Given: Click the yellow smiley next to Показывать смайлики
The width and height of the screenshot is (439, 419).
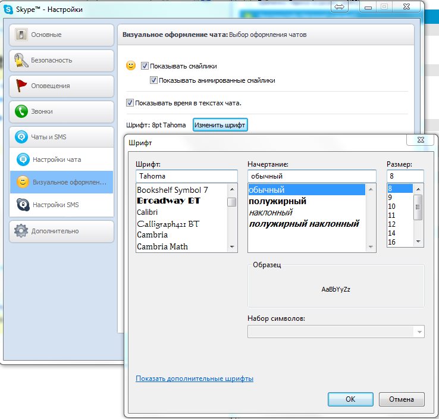Looking at the screenshot, I should coord(131,66).
